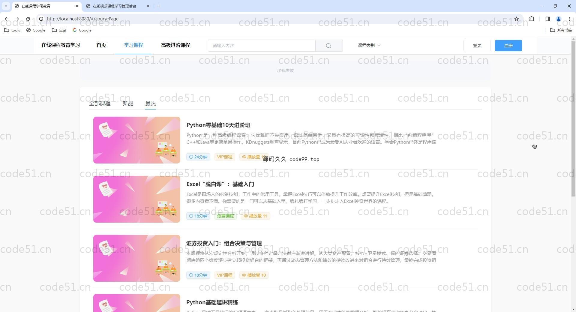Open 证券投资入门 course thumbnail

137,258
